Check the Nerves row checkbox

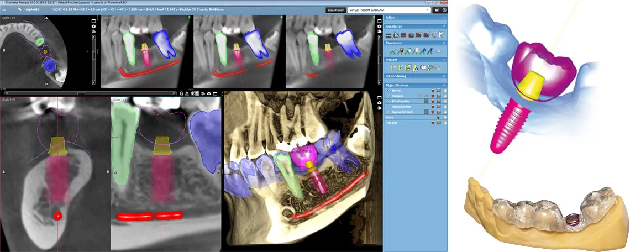445,91
